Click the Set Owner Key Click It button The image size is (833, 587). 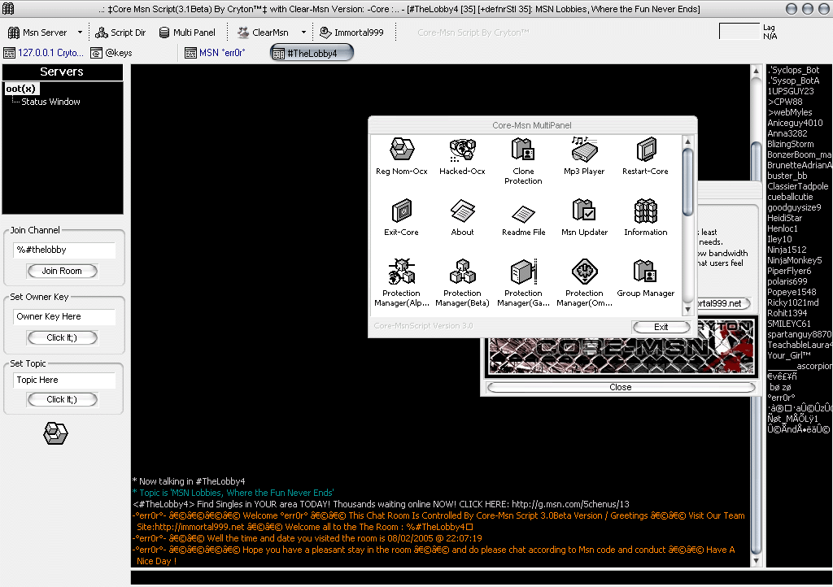[x=62, y=337]
